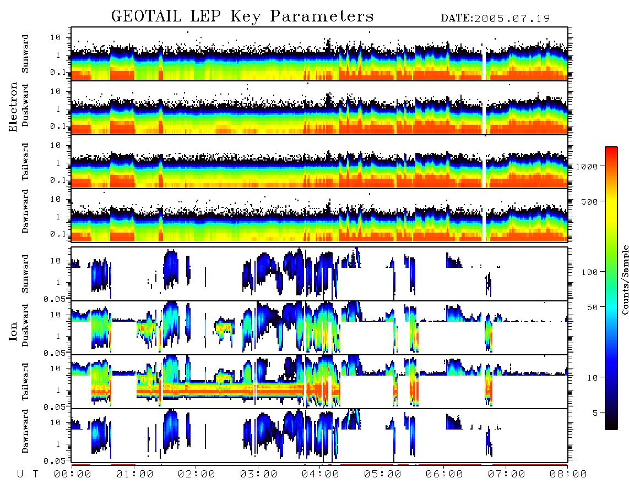Click the "5" color bar tick label
The image size is (629, 484).
pyautogui.click(x=595, y=413)
